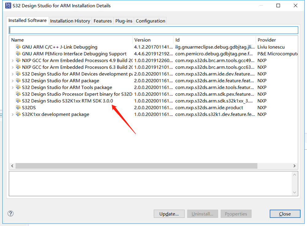Viewport: 307px width, 226px height.
Task: Expand S32 Design Studio for ARM Tools package node
Action: tap(13, 87)
